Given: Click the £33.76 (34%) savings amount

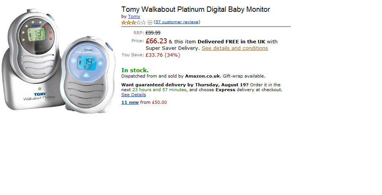Looking at the screenshot, I should (x=163, y=55).
